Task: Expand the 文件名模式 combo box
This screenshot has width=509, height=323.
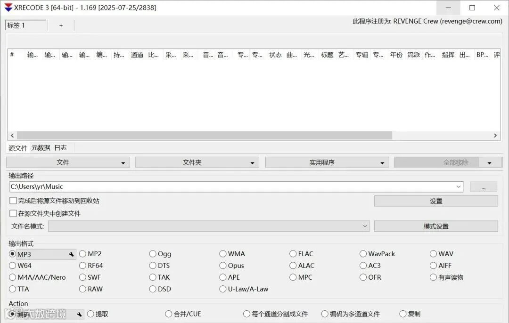Action: [365, 226]
